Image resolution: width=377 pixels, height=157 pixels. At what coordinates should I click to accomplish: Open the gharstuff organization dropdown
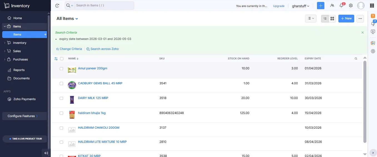[301, 6]
